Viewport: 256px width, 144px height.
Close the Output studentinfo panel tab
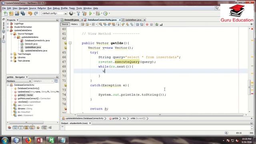90,123
